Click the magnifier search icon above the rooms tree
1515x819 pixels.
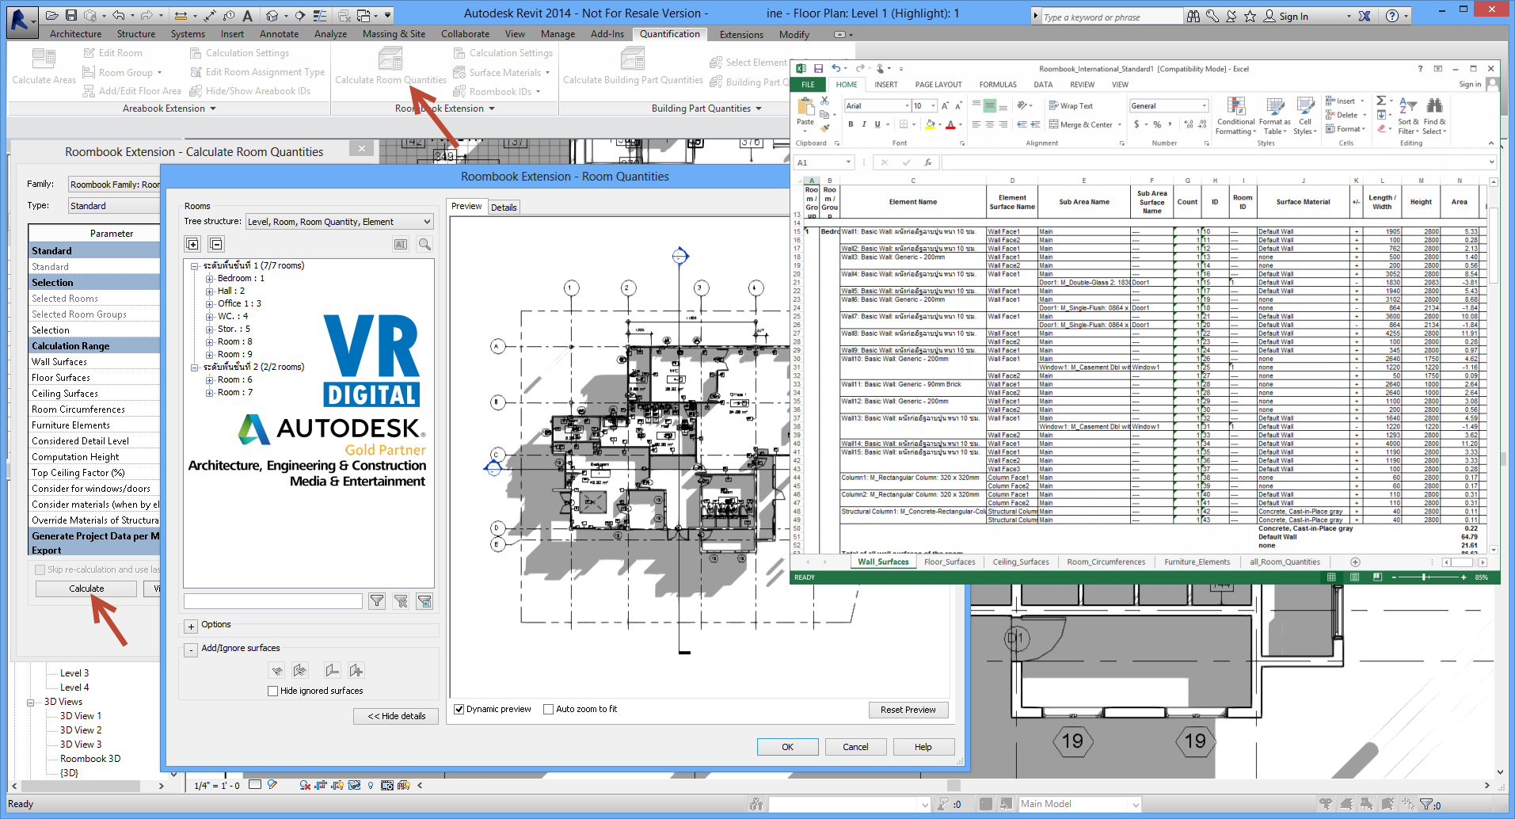pos(424,244)
